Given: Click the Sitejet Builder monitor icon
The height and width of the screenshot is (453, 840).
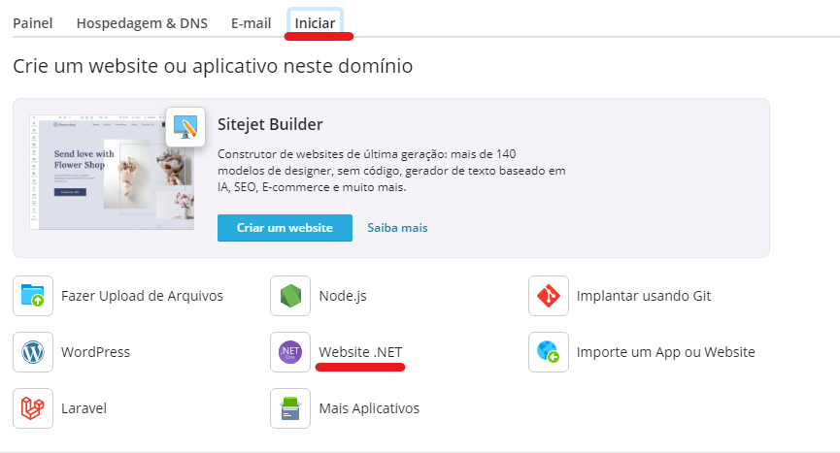Looking at the screenshot, I should coord(185,127).
